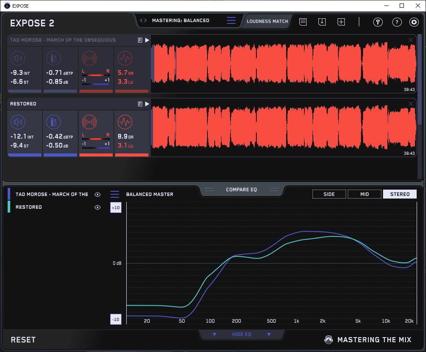Hide the Restored EQ curve with eye icon

tap(98, 207)
